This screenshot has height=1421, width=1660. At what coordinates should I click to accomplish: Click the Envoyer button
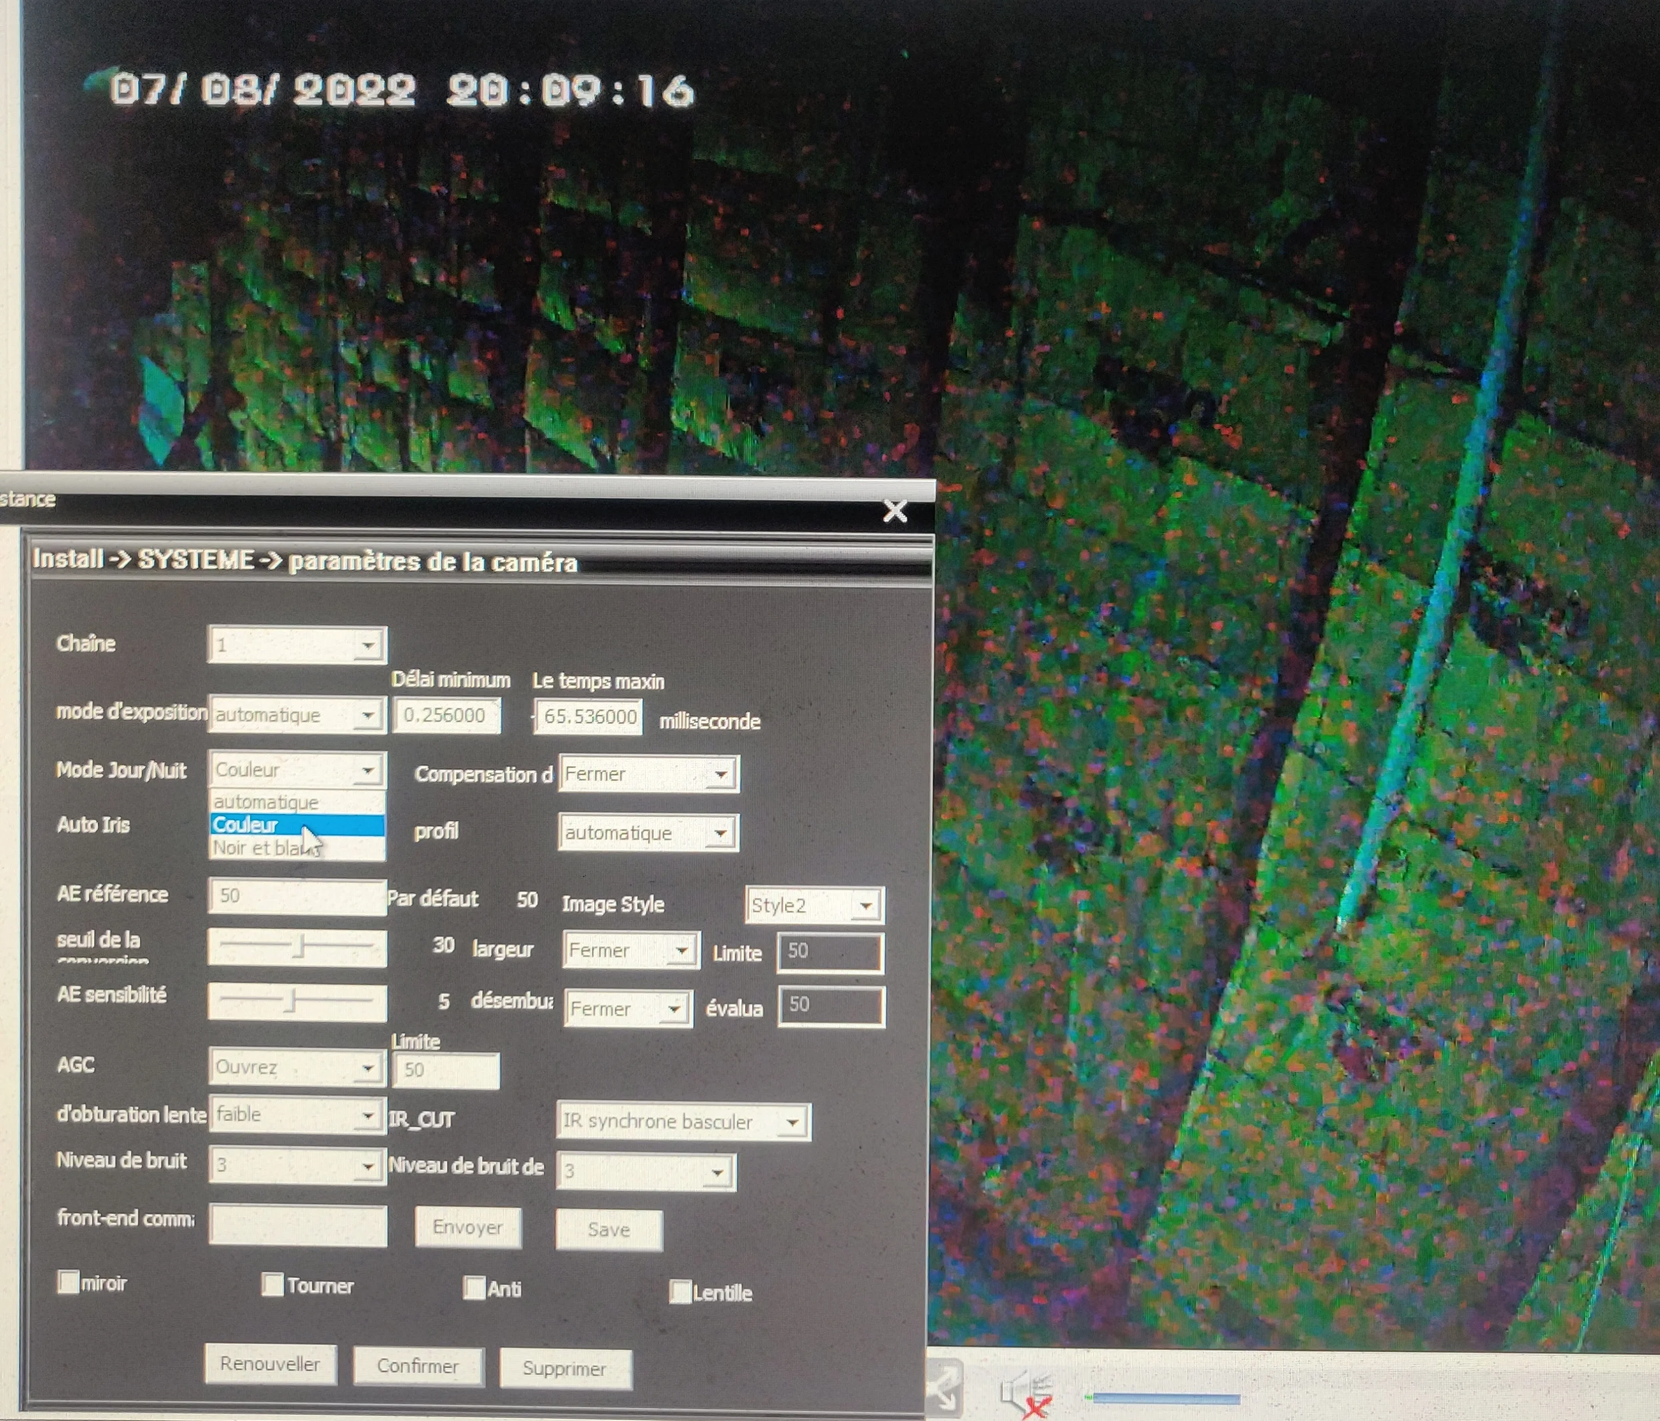pos(468,1227)
